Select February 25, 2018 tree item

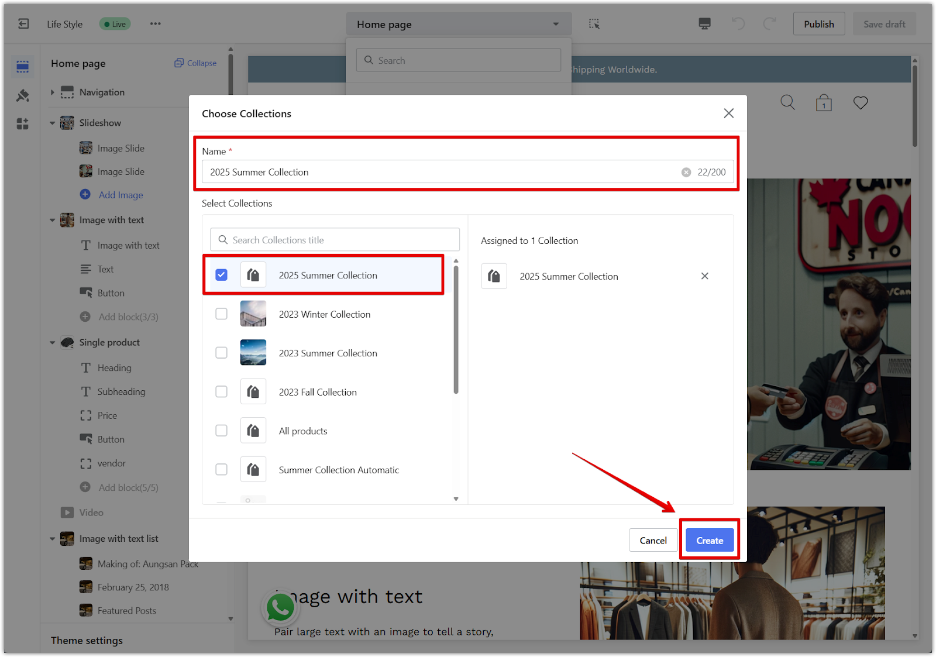point(133,587)
